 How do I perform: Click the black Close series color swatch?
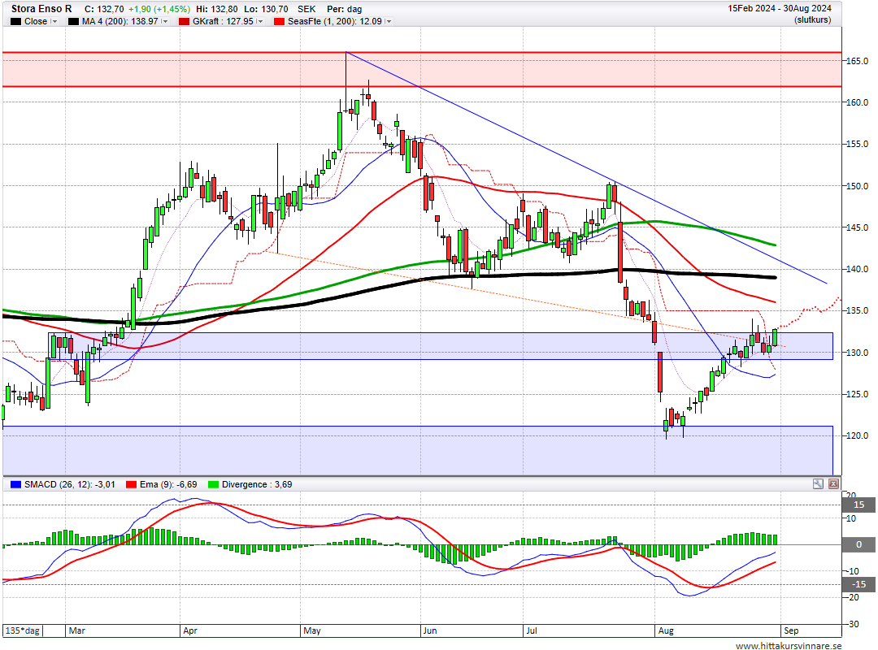point(15,21)
